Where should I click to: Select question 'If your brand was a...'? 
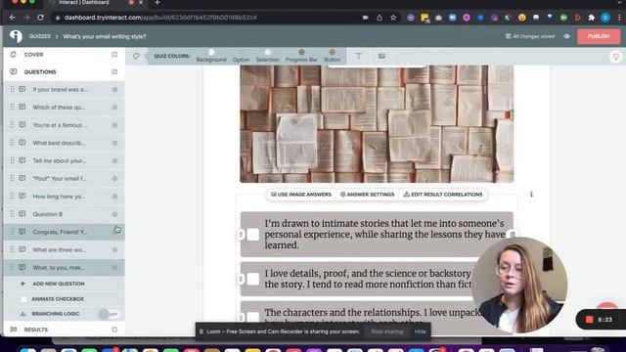click(64, 89)
